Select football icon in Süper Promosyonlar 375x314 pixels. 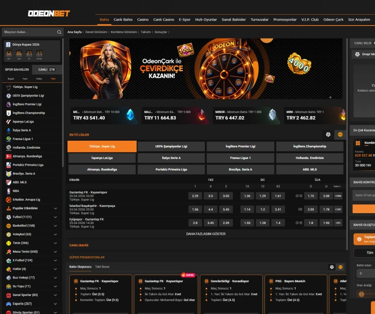(x=332, y=267)
